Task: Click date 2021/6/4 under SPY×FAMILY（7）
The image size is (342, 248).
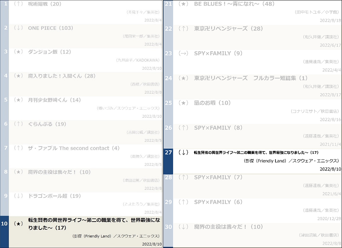Action: pos(332,194)
